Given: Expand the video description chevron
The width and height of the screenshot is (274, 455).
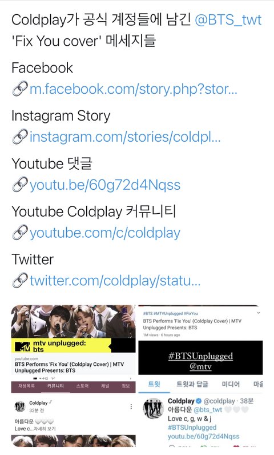Looking at the screenshot, I should (x=259, y=313).
